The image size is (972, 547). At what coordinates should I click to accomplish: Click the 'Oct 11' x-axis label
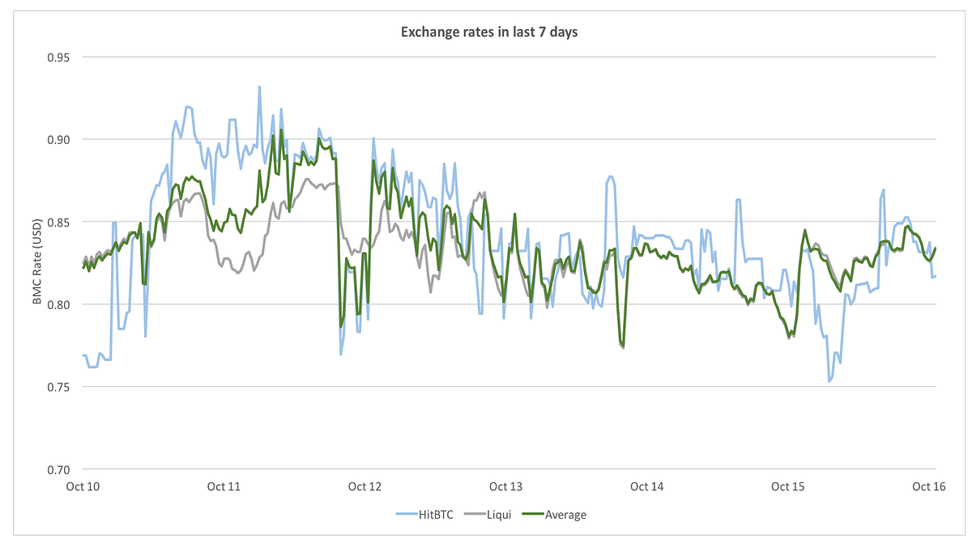[x=224, y=487]
